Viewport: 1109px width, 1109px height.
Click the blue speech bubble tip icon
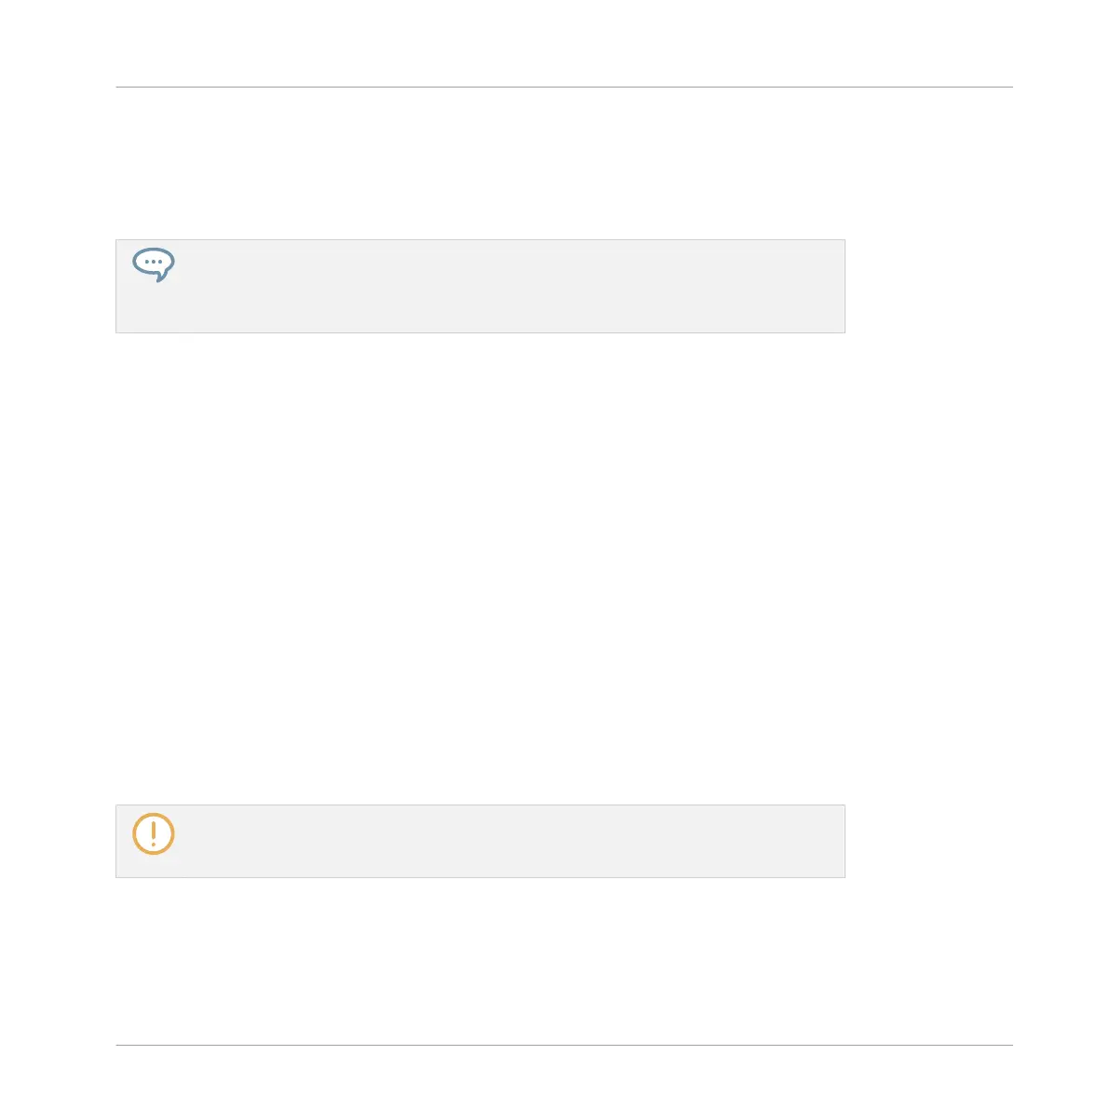point(154,264)
